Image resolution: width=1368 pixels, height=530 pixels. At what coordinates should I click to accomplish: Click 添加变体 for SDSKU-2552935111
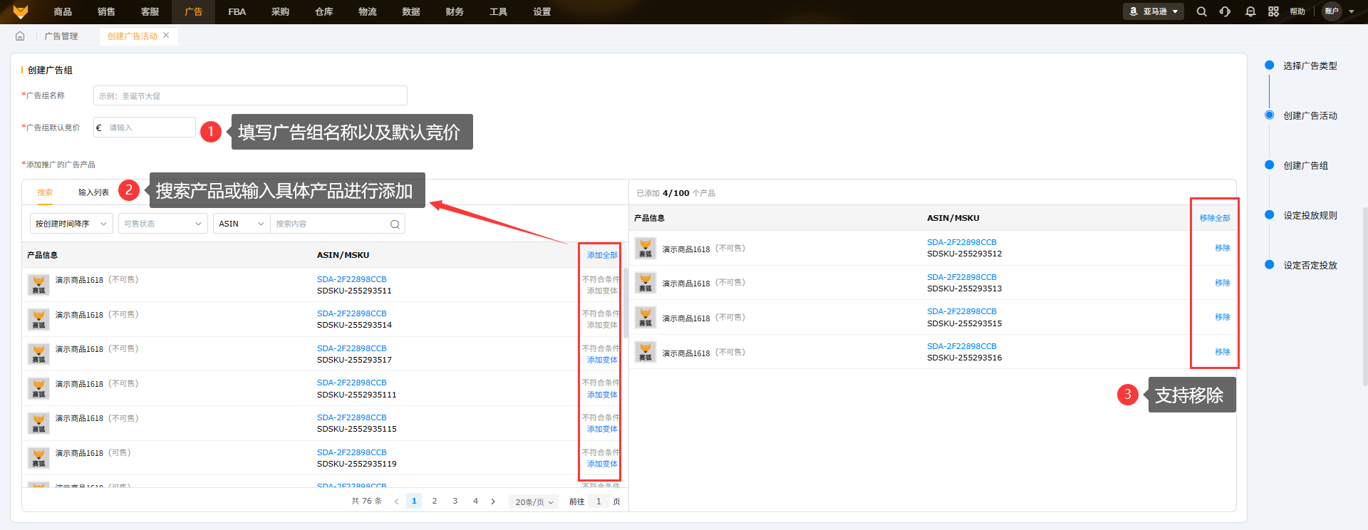602,395
